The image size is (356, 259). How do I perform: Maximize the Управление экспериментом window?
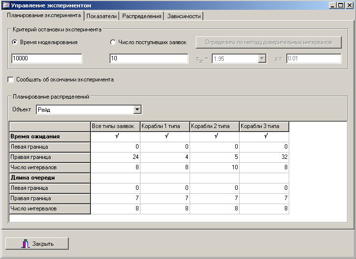pyautogui.click(x=341, y=5)
